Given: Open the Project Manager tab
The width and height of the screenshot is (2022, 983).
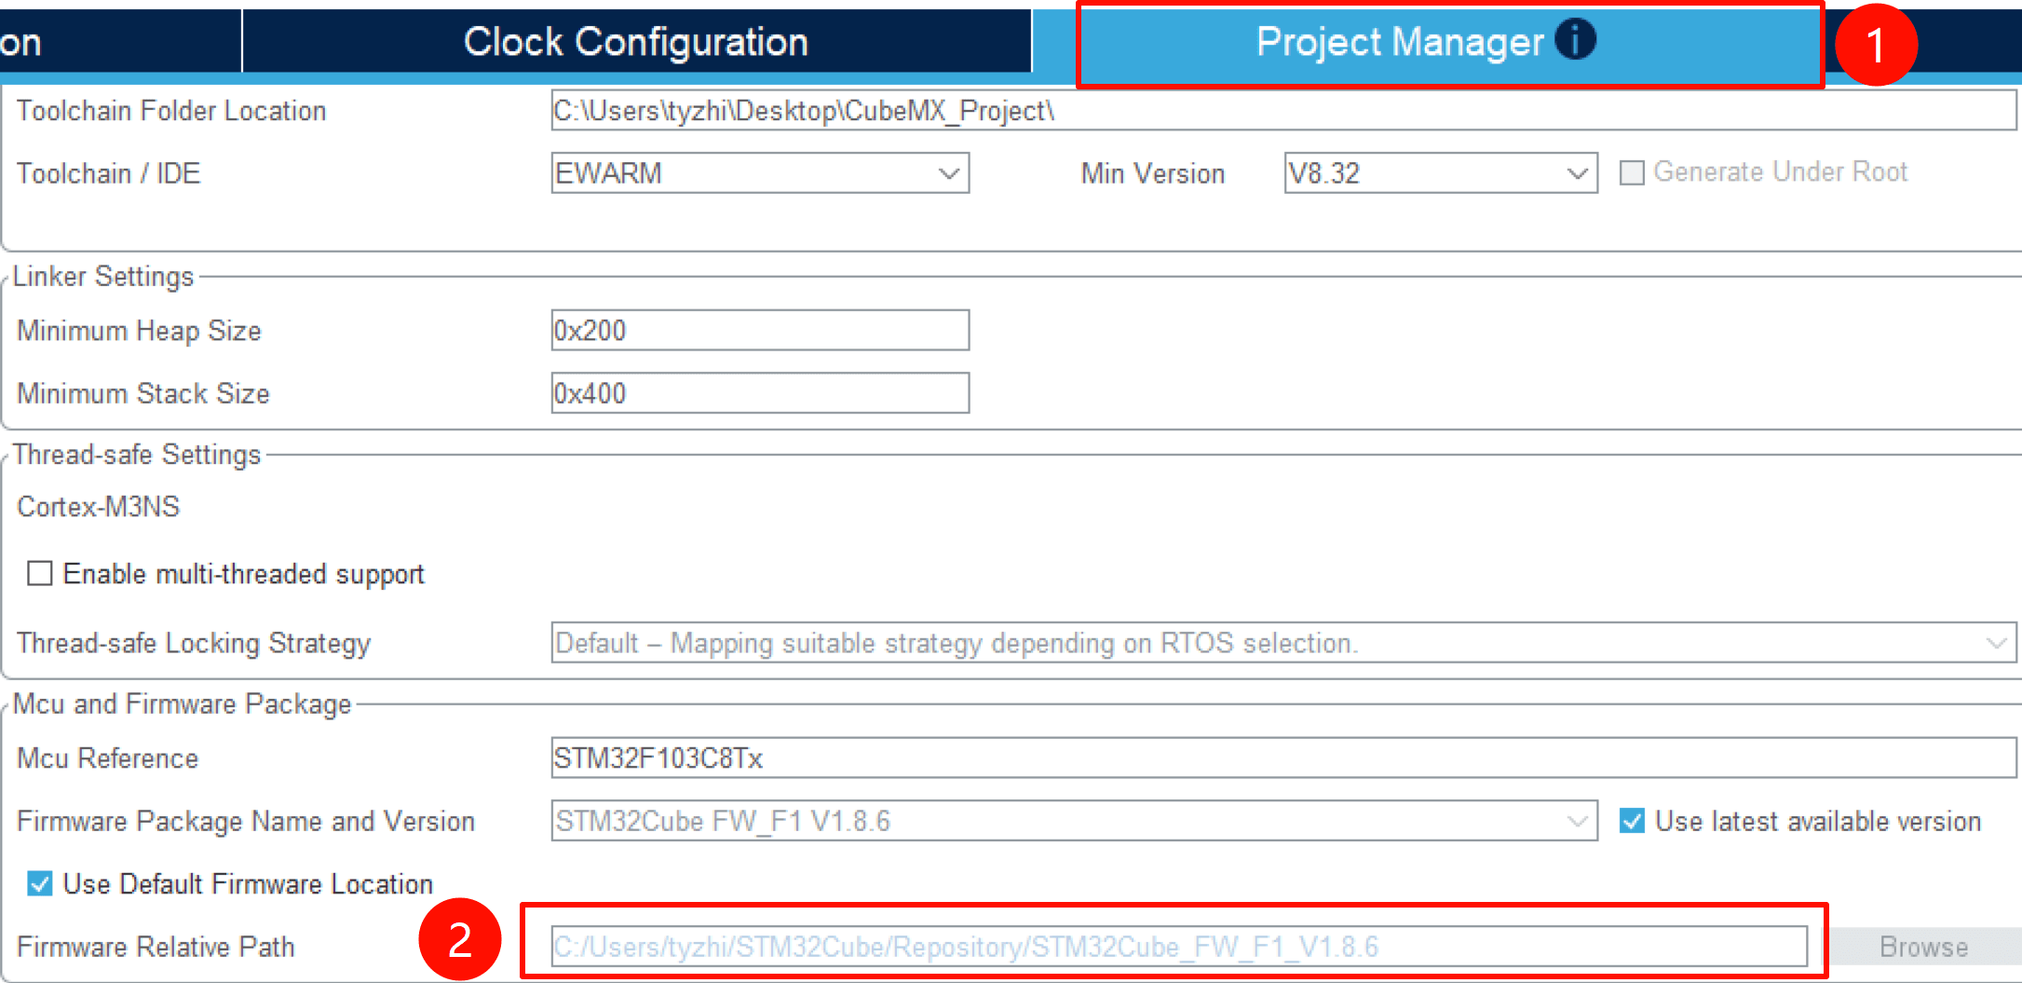Looking at the screenshot, I should [x=1397, y=43].
